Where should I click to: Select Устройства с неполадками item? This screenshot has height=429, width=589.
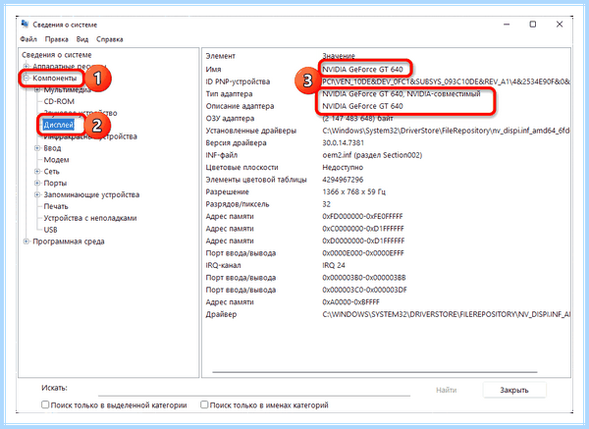coord(90,218)
